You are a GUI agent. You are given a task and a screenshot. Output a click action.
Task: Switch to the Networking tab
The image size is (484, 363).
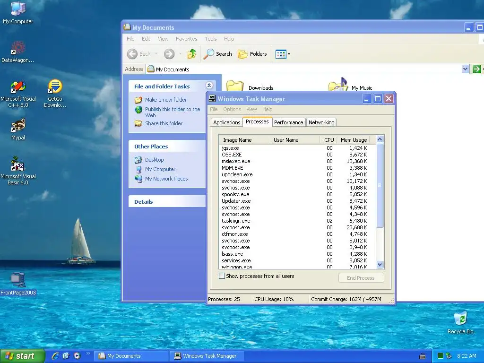(321, 122)
